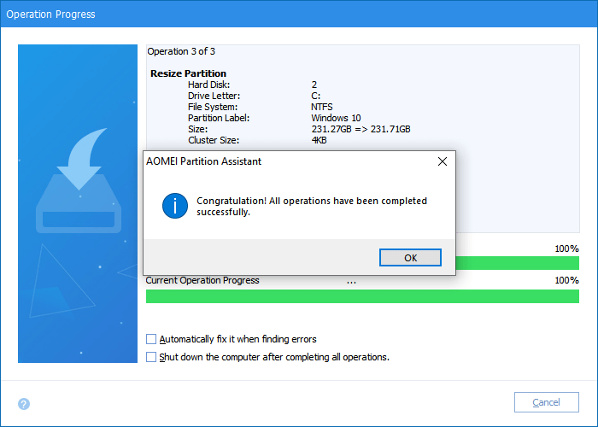
Task: Click the 'Resize Partition' heading
Action: point(189,73)
